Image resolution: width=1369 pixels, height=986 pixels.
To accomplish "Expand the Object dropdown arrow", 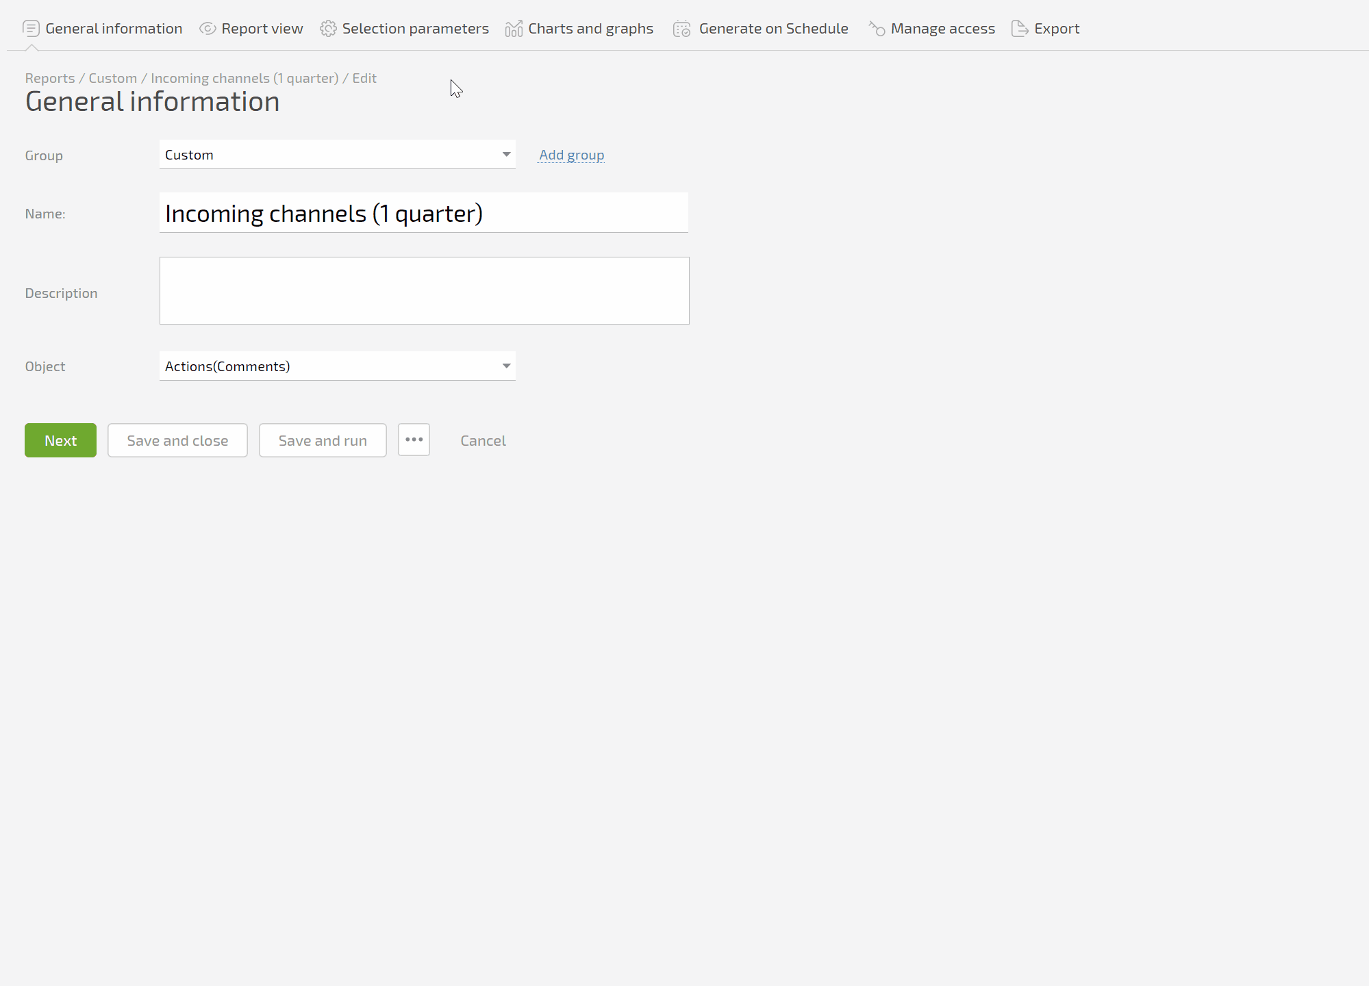I will pos(506,366).
